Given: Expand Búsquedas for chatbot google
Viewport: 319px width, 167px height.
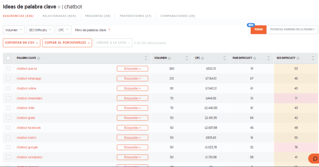Looking at the screenshot, I should [x=132, y=147].
